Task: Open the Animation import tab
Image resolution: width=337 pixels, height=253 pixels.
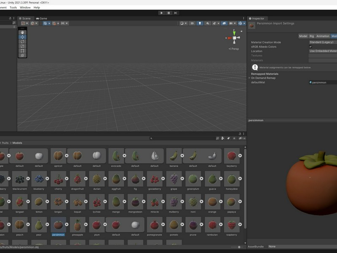Action: [323, 36]
